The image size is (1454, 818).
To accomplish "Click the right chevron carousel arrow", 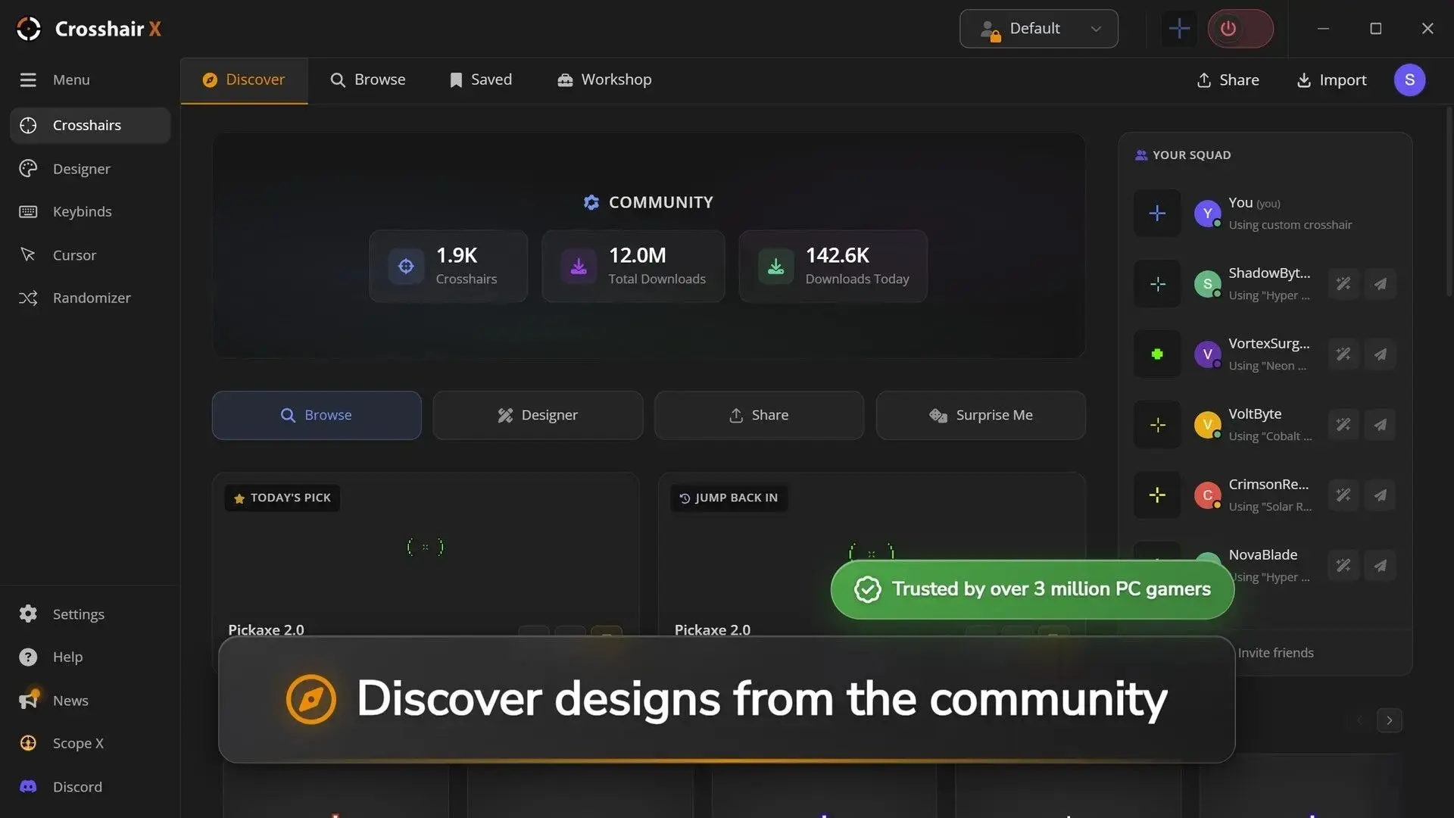I will tap(1389, 720).
